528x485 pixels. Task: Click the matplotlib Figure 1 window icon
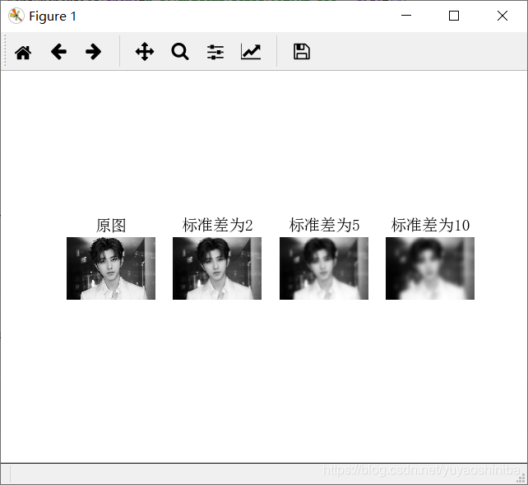pyautogui.click(x=16, y=16)
